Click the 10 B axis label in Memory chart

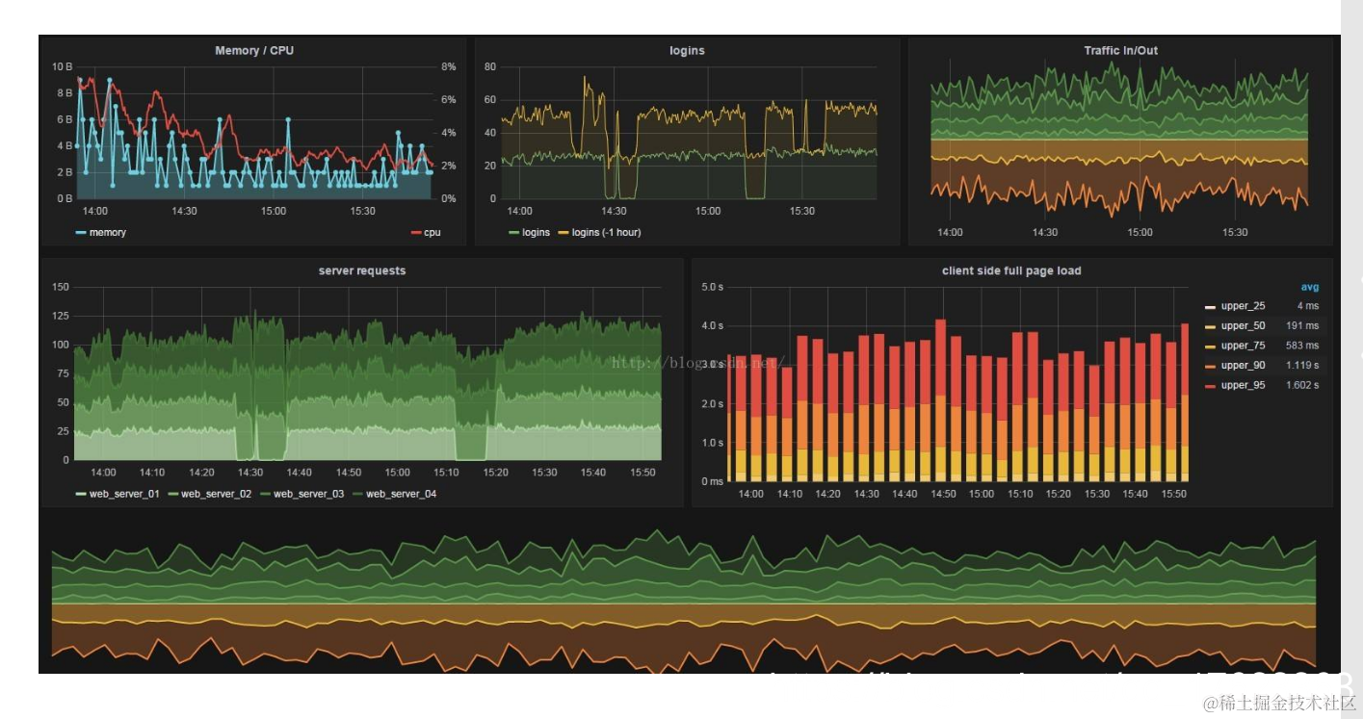click(x=63, y=66)
